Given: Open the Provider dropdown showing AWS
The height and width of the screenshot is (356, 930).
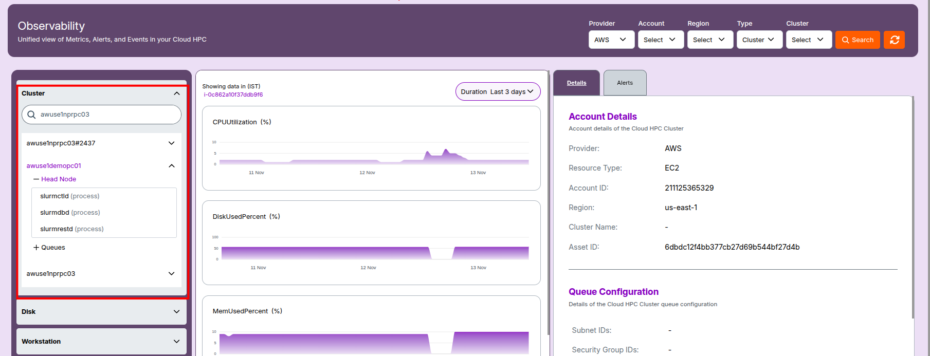Looking at the screenshot, I should pos(612,40).
